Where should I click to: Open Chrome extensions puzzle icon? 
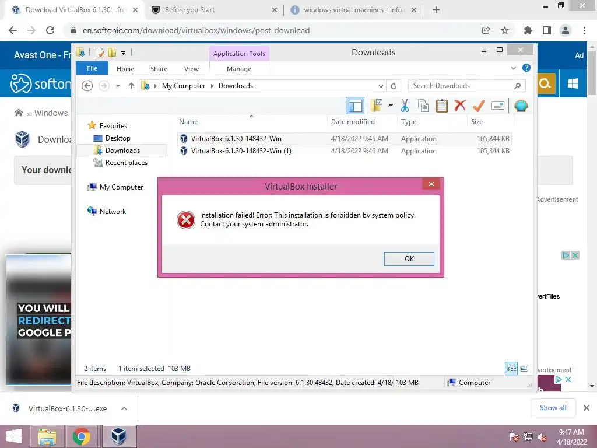[528, 30]
